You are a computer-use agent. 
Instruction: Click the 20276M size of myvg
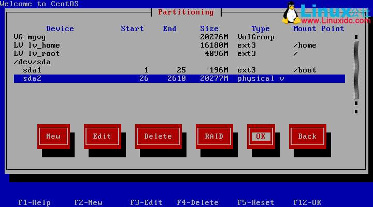[214, 37]
